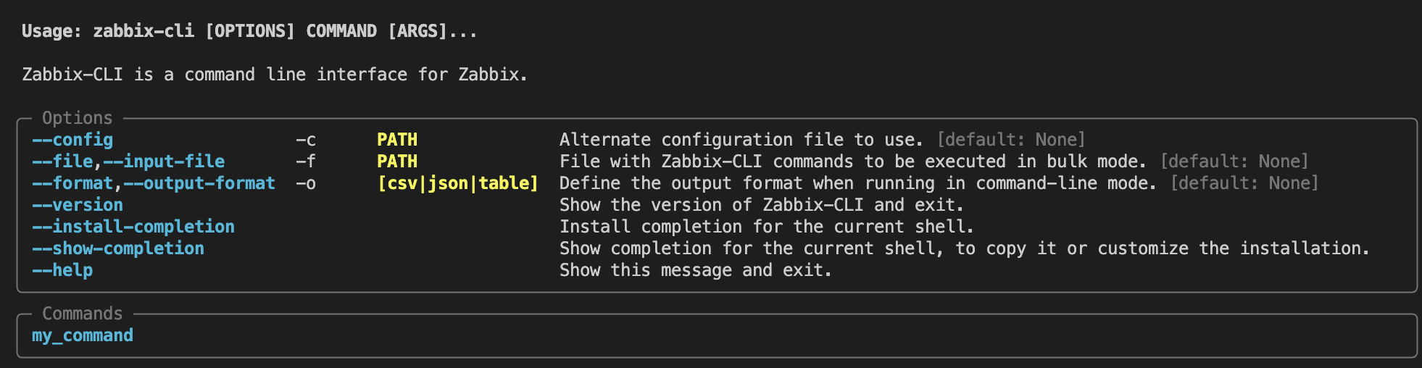Click the --show-completion option
Screen dimensions: 1422x368
[x=118, y=248]
